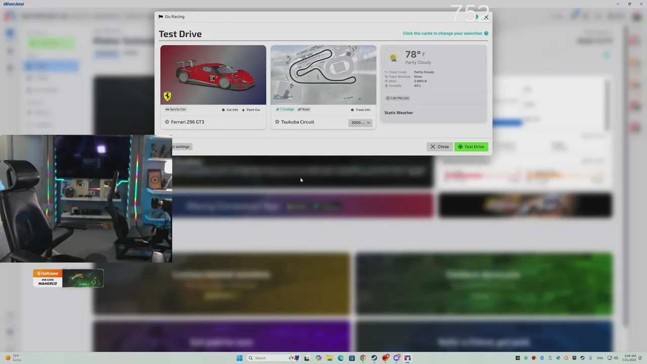The width and height of the screenshot is (647, 364).
Task: Click the help question mark icon
Action: 486,33
